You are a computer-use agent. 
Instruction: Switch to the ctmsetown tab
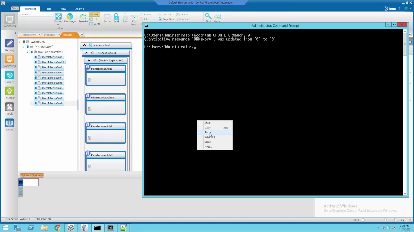(29, 35)
